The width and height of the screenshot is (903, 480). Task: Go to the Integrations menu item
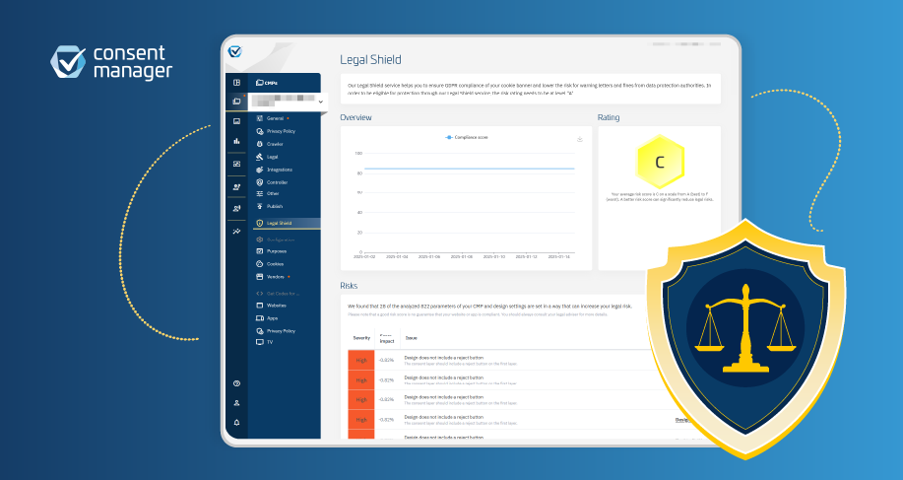(x=275, y=170)
